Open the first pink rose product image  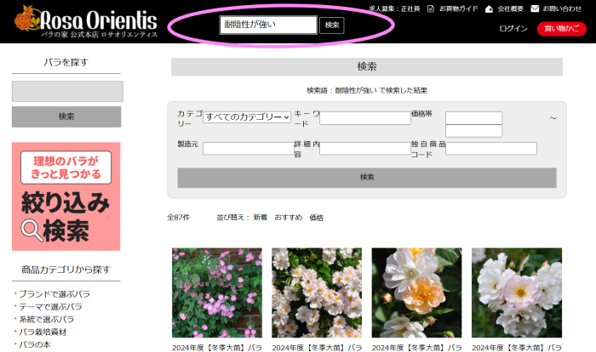tap(216, 293)
